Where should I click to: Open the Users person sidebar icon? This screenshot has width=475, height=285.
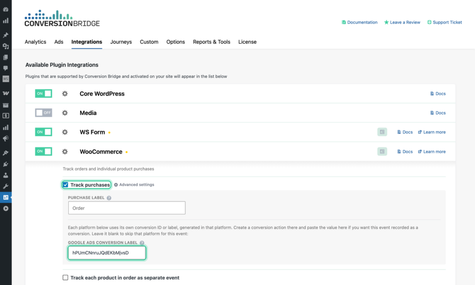(x=6, y=175)
